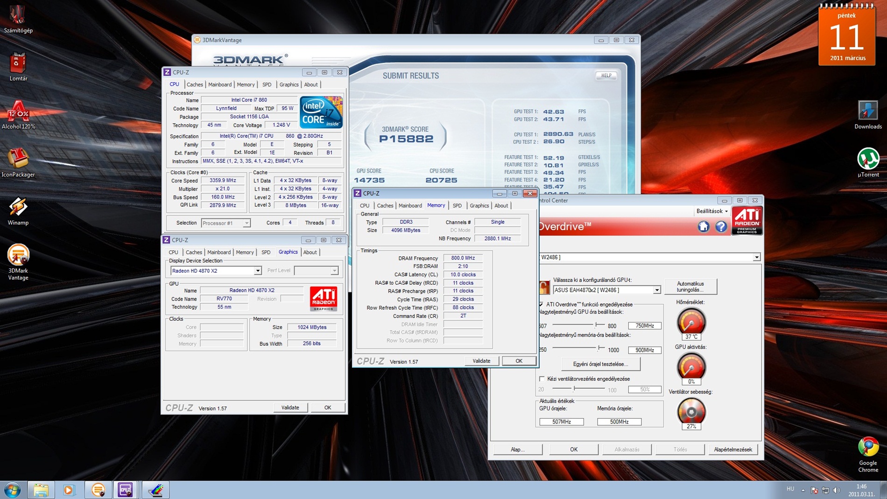Image resolution: width=887 pixels, height=499 pixels.
Task: Launch Windows Media Player from the taskbar
Action: (x=69, y=490)
